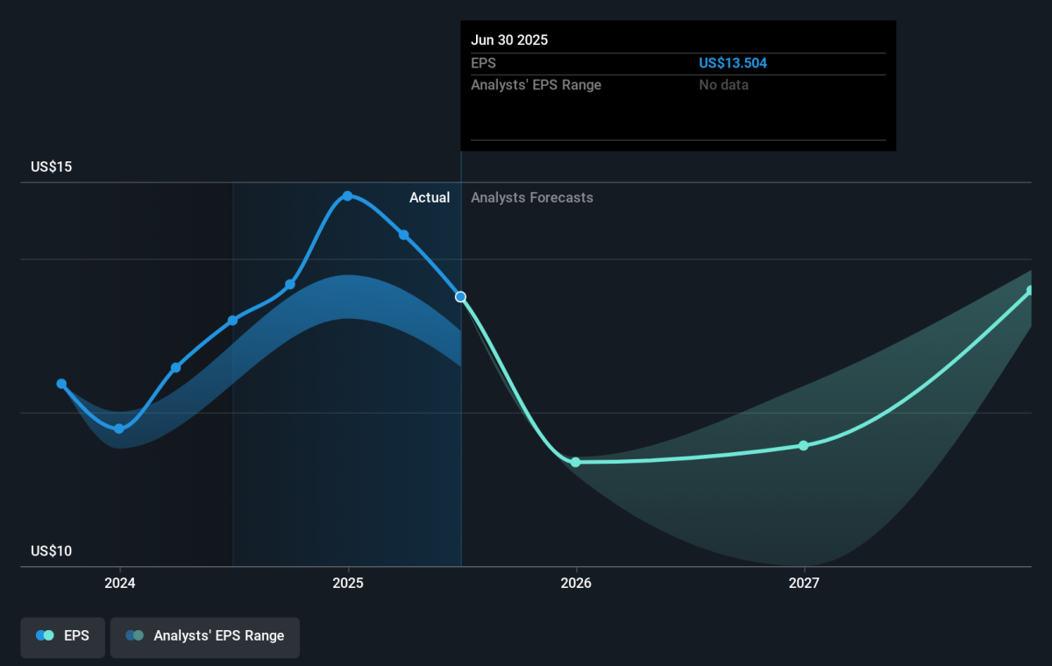Toggle the Analysts' EPS Range legend button

[204, 636]
